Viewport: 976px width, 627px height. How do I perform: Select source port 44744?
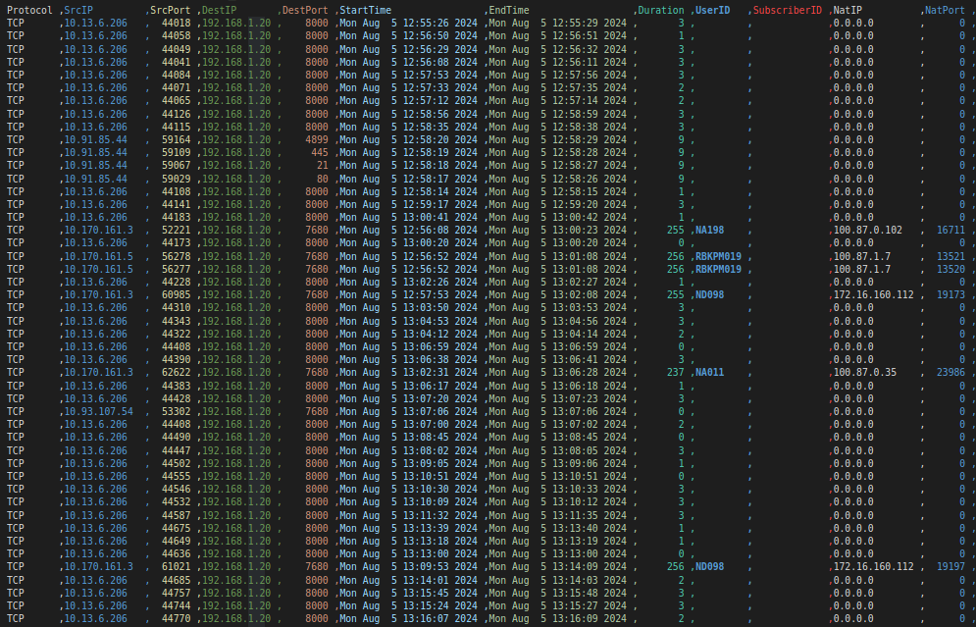click(x=177, y=605)
